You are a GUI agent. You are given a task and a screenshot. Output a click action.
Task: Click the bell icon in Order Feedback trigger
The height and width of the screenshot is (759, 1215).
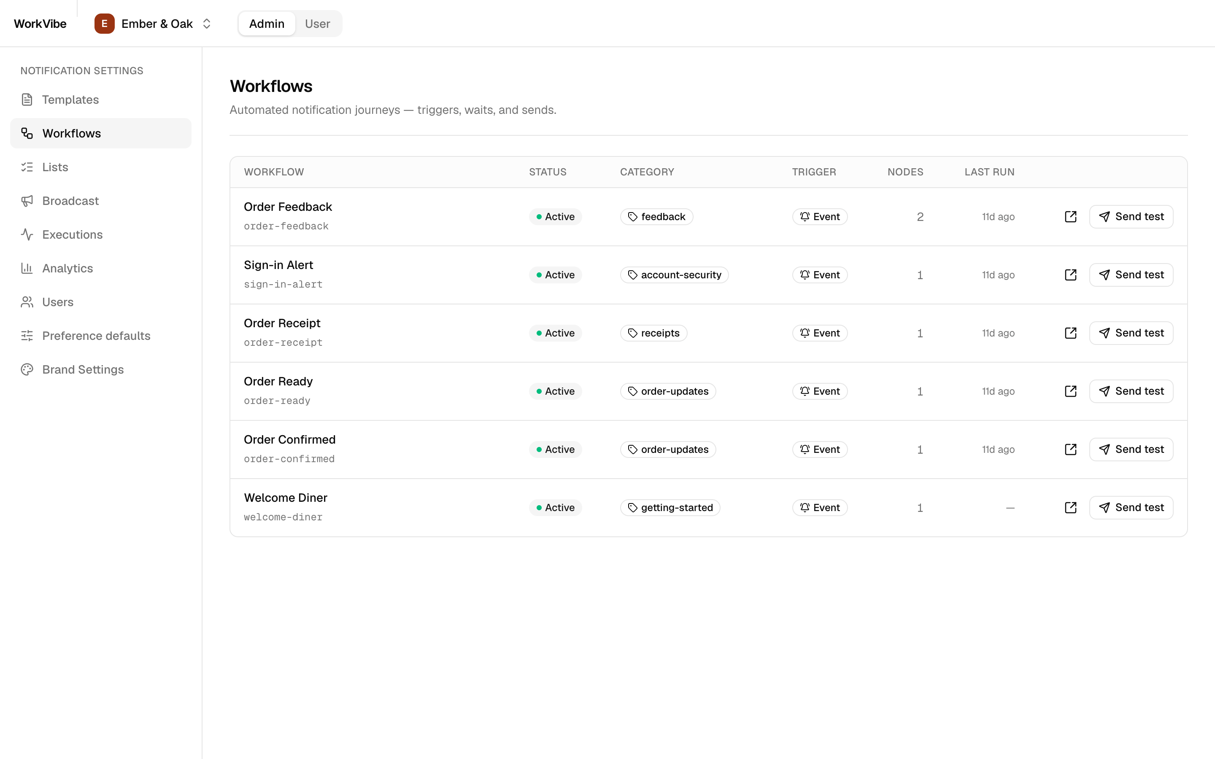(805, 216)
